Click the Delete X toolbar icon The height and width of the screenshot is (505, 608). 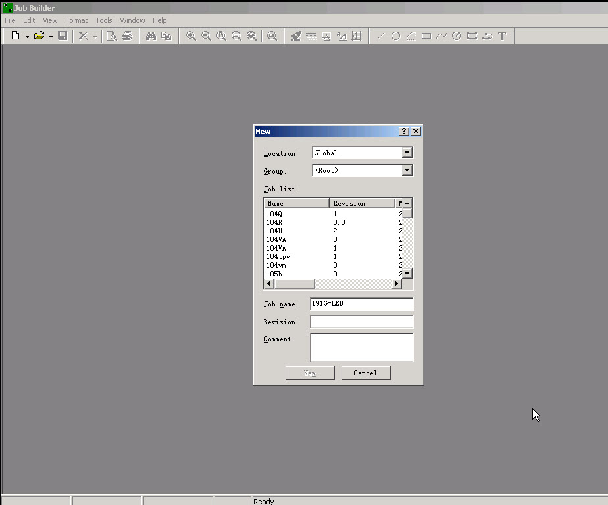83,36
